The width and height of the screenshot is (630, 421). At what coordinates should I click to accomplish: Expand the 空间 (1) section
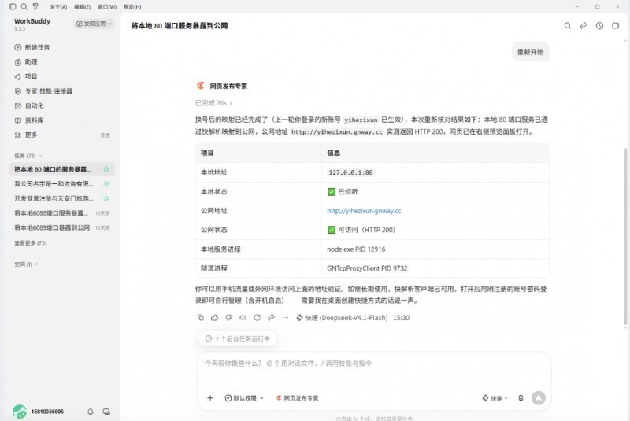(x=26, y=264)
